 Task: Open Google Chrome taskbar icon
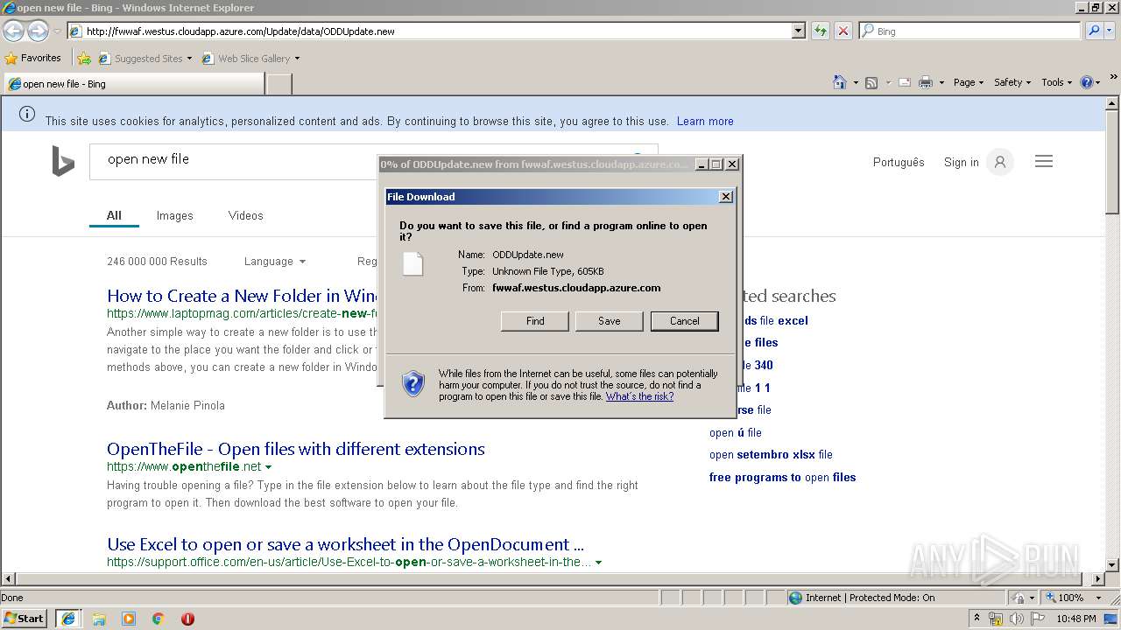pyautogui.click(x=159, y=619)
